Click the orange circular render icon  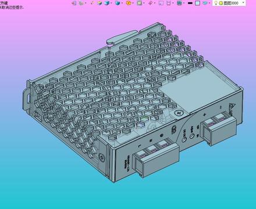tap(129, 3)
